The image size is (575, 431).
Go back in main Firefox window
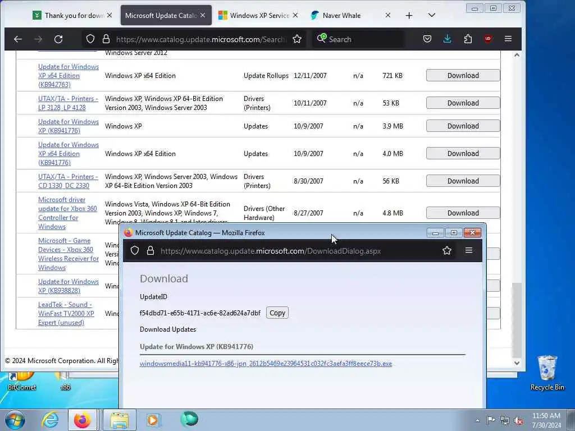(17, 39)
